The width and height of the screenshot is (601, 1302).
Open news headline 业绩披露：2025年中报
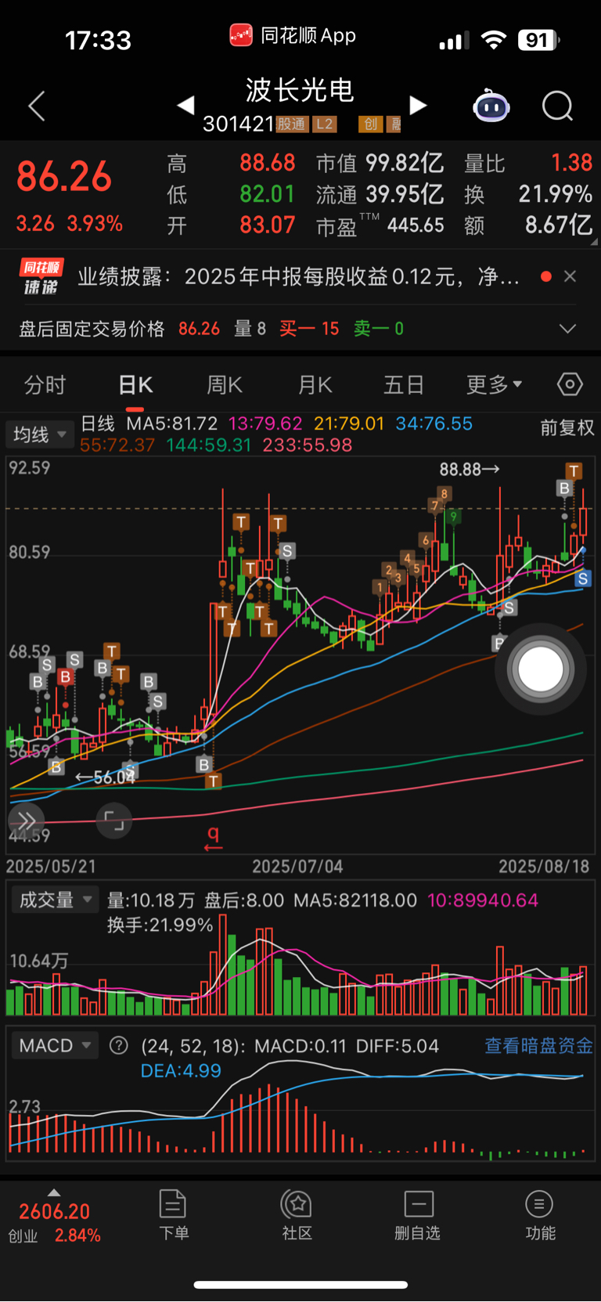click(298, 276)
